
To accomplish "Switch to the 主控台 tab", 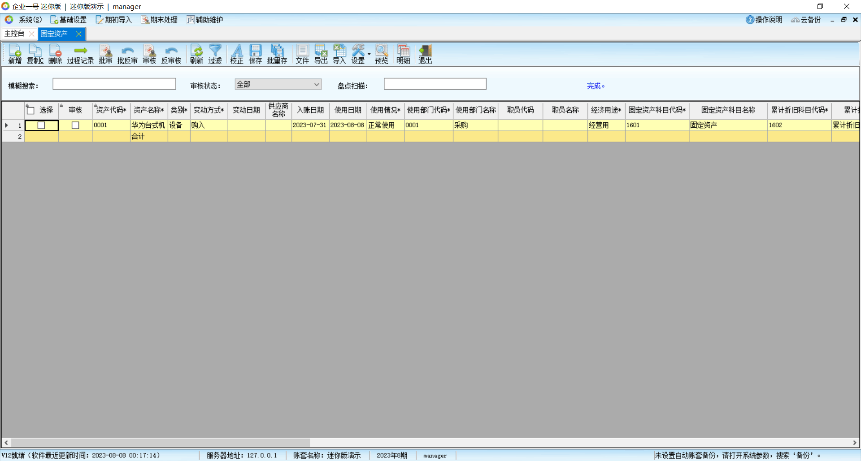I will point(14,34).
